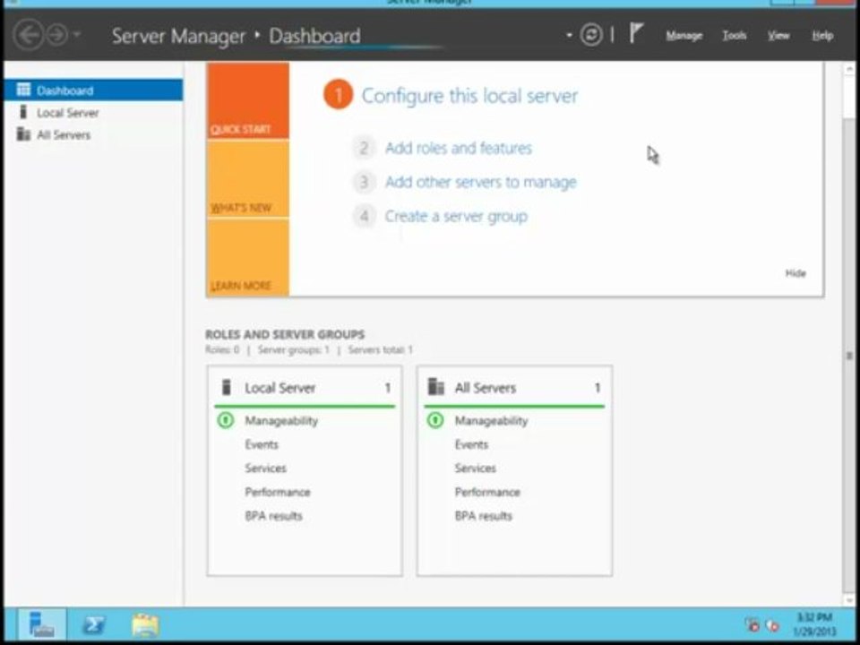Open the Local Server tile header

click(x=305, y=388)
